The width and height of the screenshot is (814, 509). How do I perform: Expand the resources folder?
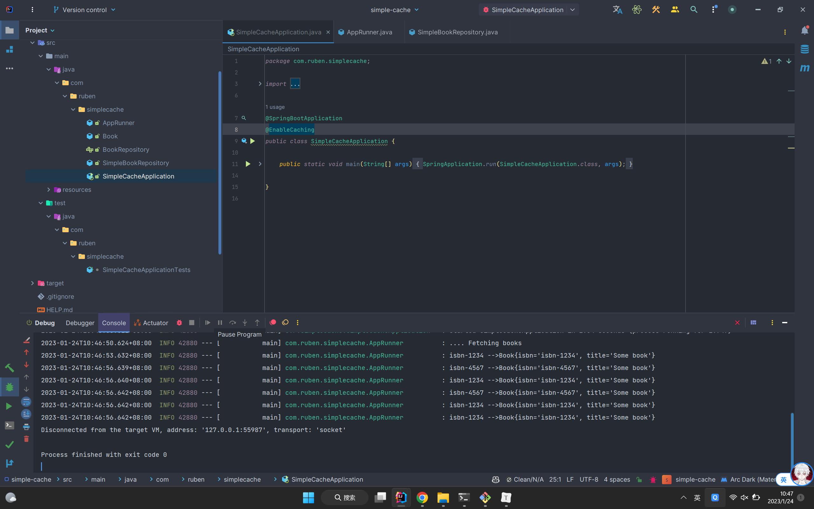(x=49, y=190)
